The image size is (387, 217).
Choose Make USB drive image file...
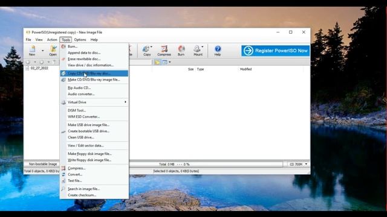(x=94, y=125)
